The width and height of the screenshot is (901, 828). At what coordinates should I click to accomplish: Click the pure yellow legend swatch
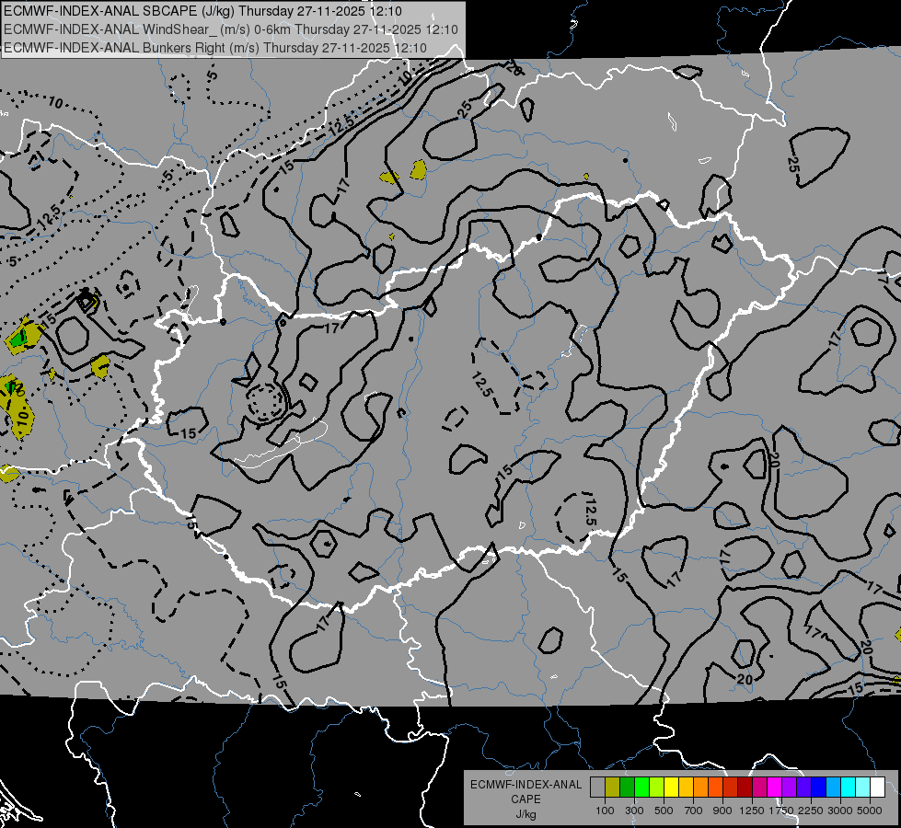[x=671, y=788]
